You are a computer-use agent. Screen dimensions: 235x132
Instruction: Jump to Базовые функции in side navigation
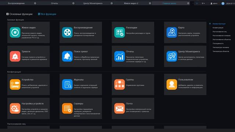[219, 24]
